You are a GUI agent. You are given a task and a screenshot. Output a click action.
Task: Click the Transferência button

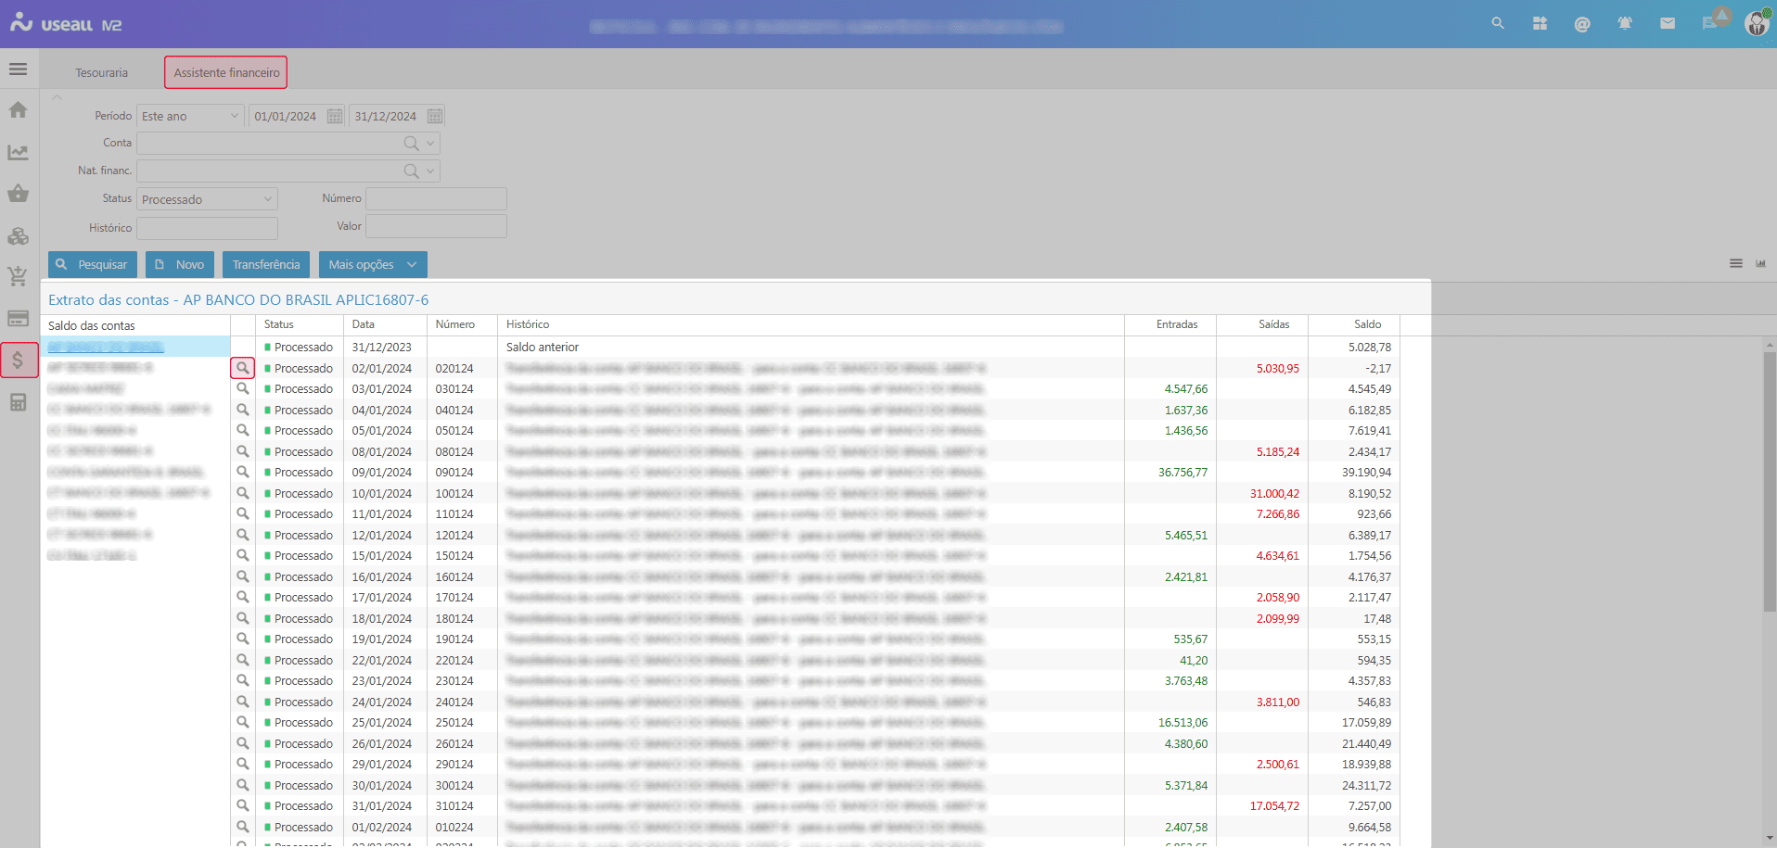[266, 265]
